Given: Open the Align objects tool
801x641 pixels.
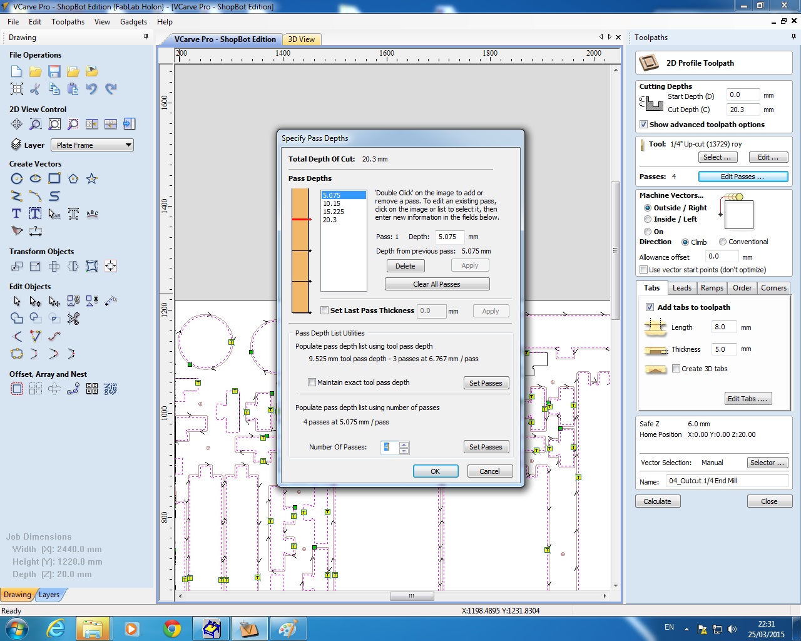Looking at the screenshot, I should pos(111,267).
